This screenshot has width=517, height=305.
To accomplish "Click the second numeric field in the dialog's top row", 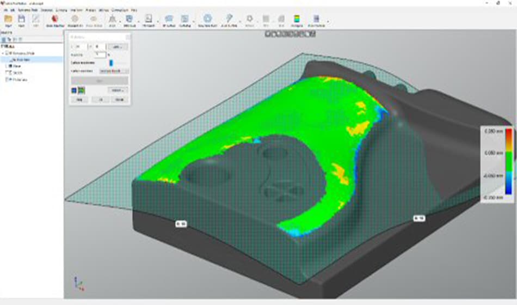I will click(x=99, y=47).
